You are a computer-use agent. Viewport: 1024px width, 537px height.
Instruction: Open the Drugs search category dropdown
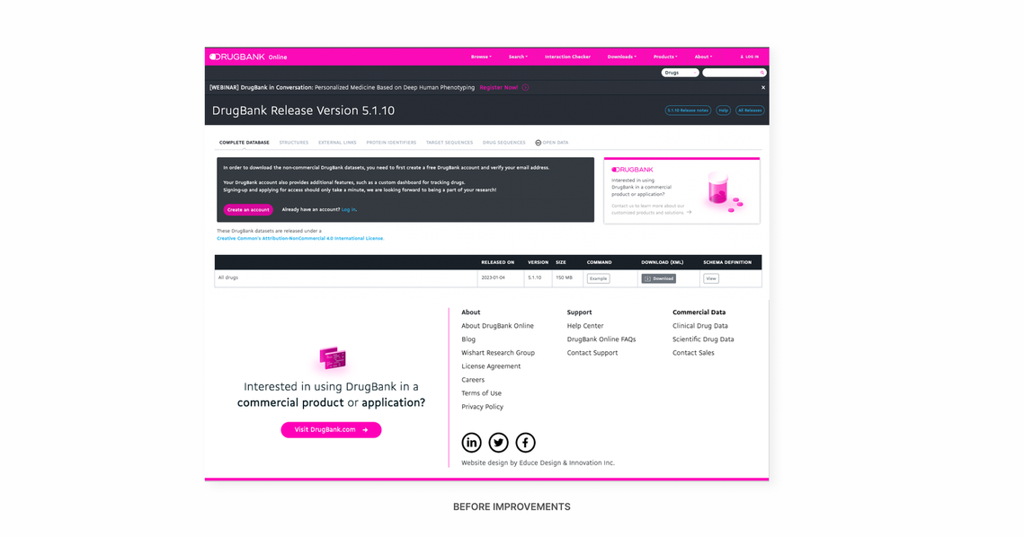tap(680, 73)
